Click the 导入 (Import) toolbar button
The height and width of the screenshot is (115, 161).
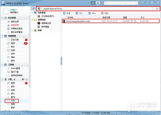79,13
